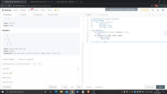Open the editor terminal shortcuts icon
167x94 pixels.
click(x=157, y=15)
